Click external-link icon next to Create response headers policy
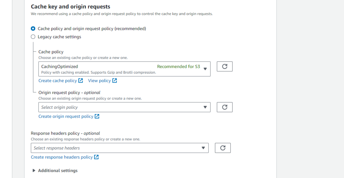The width and height of the screenshot is (344, 178). tap(96, 157)
